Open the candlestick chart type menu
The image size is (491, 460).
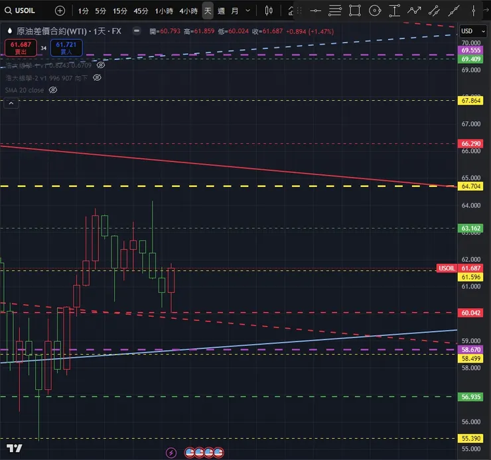[x=269, y=11]
